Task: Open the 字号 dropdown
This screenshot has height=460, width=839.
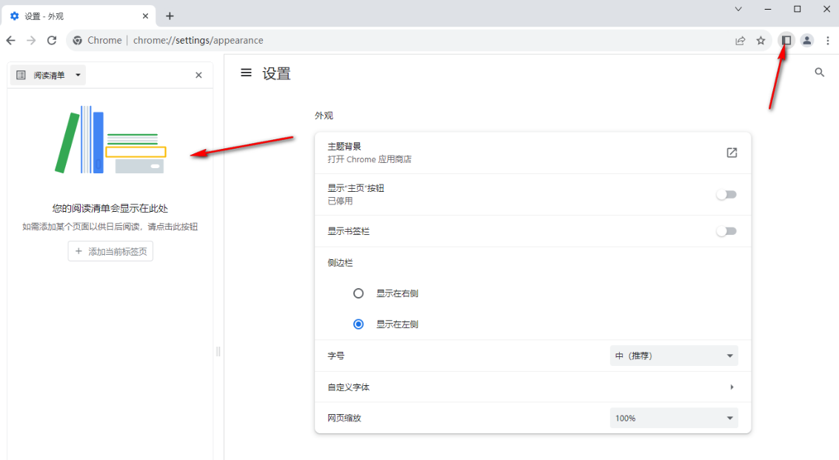Action: point(674,356)
